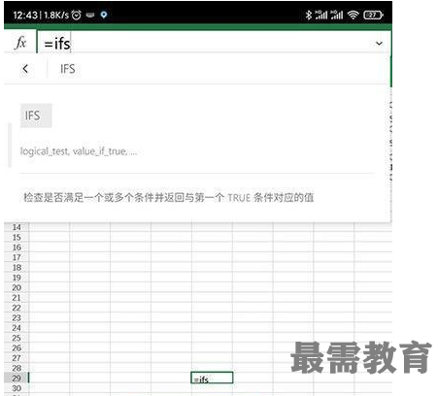
Task: Select row header 28
Action: pyautogui.click(x=17, y=368)
